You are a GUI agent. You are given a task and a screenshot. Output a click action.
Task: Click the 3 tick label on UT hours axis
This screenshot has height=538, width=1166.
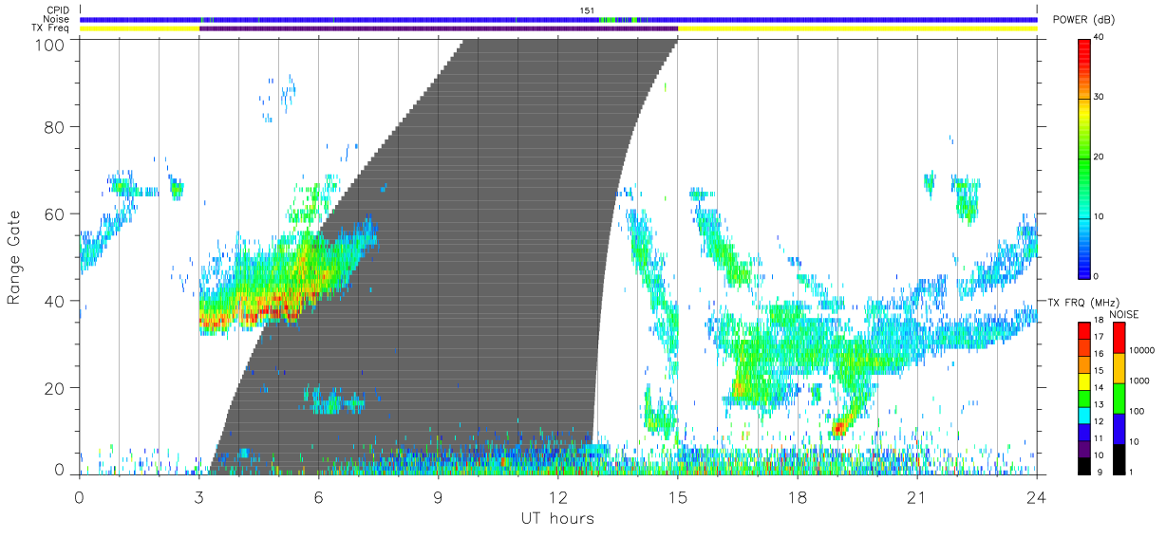(x=198, y=496)
